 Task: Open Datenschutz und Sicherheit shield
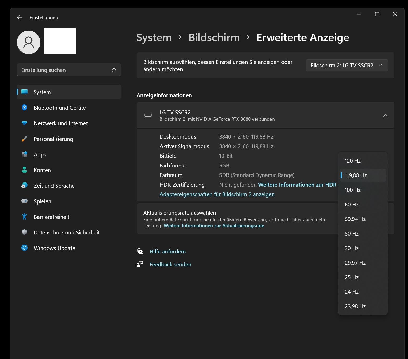(x=24, y=232)
